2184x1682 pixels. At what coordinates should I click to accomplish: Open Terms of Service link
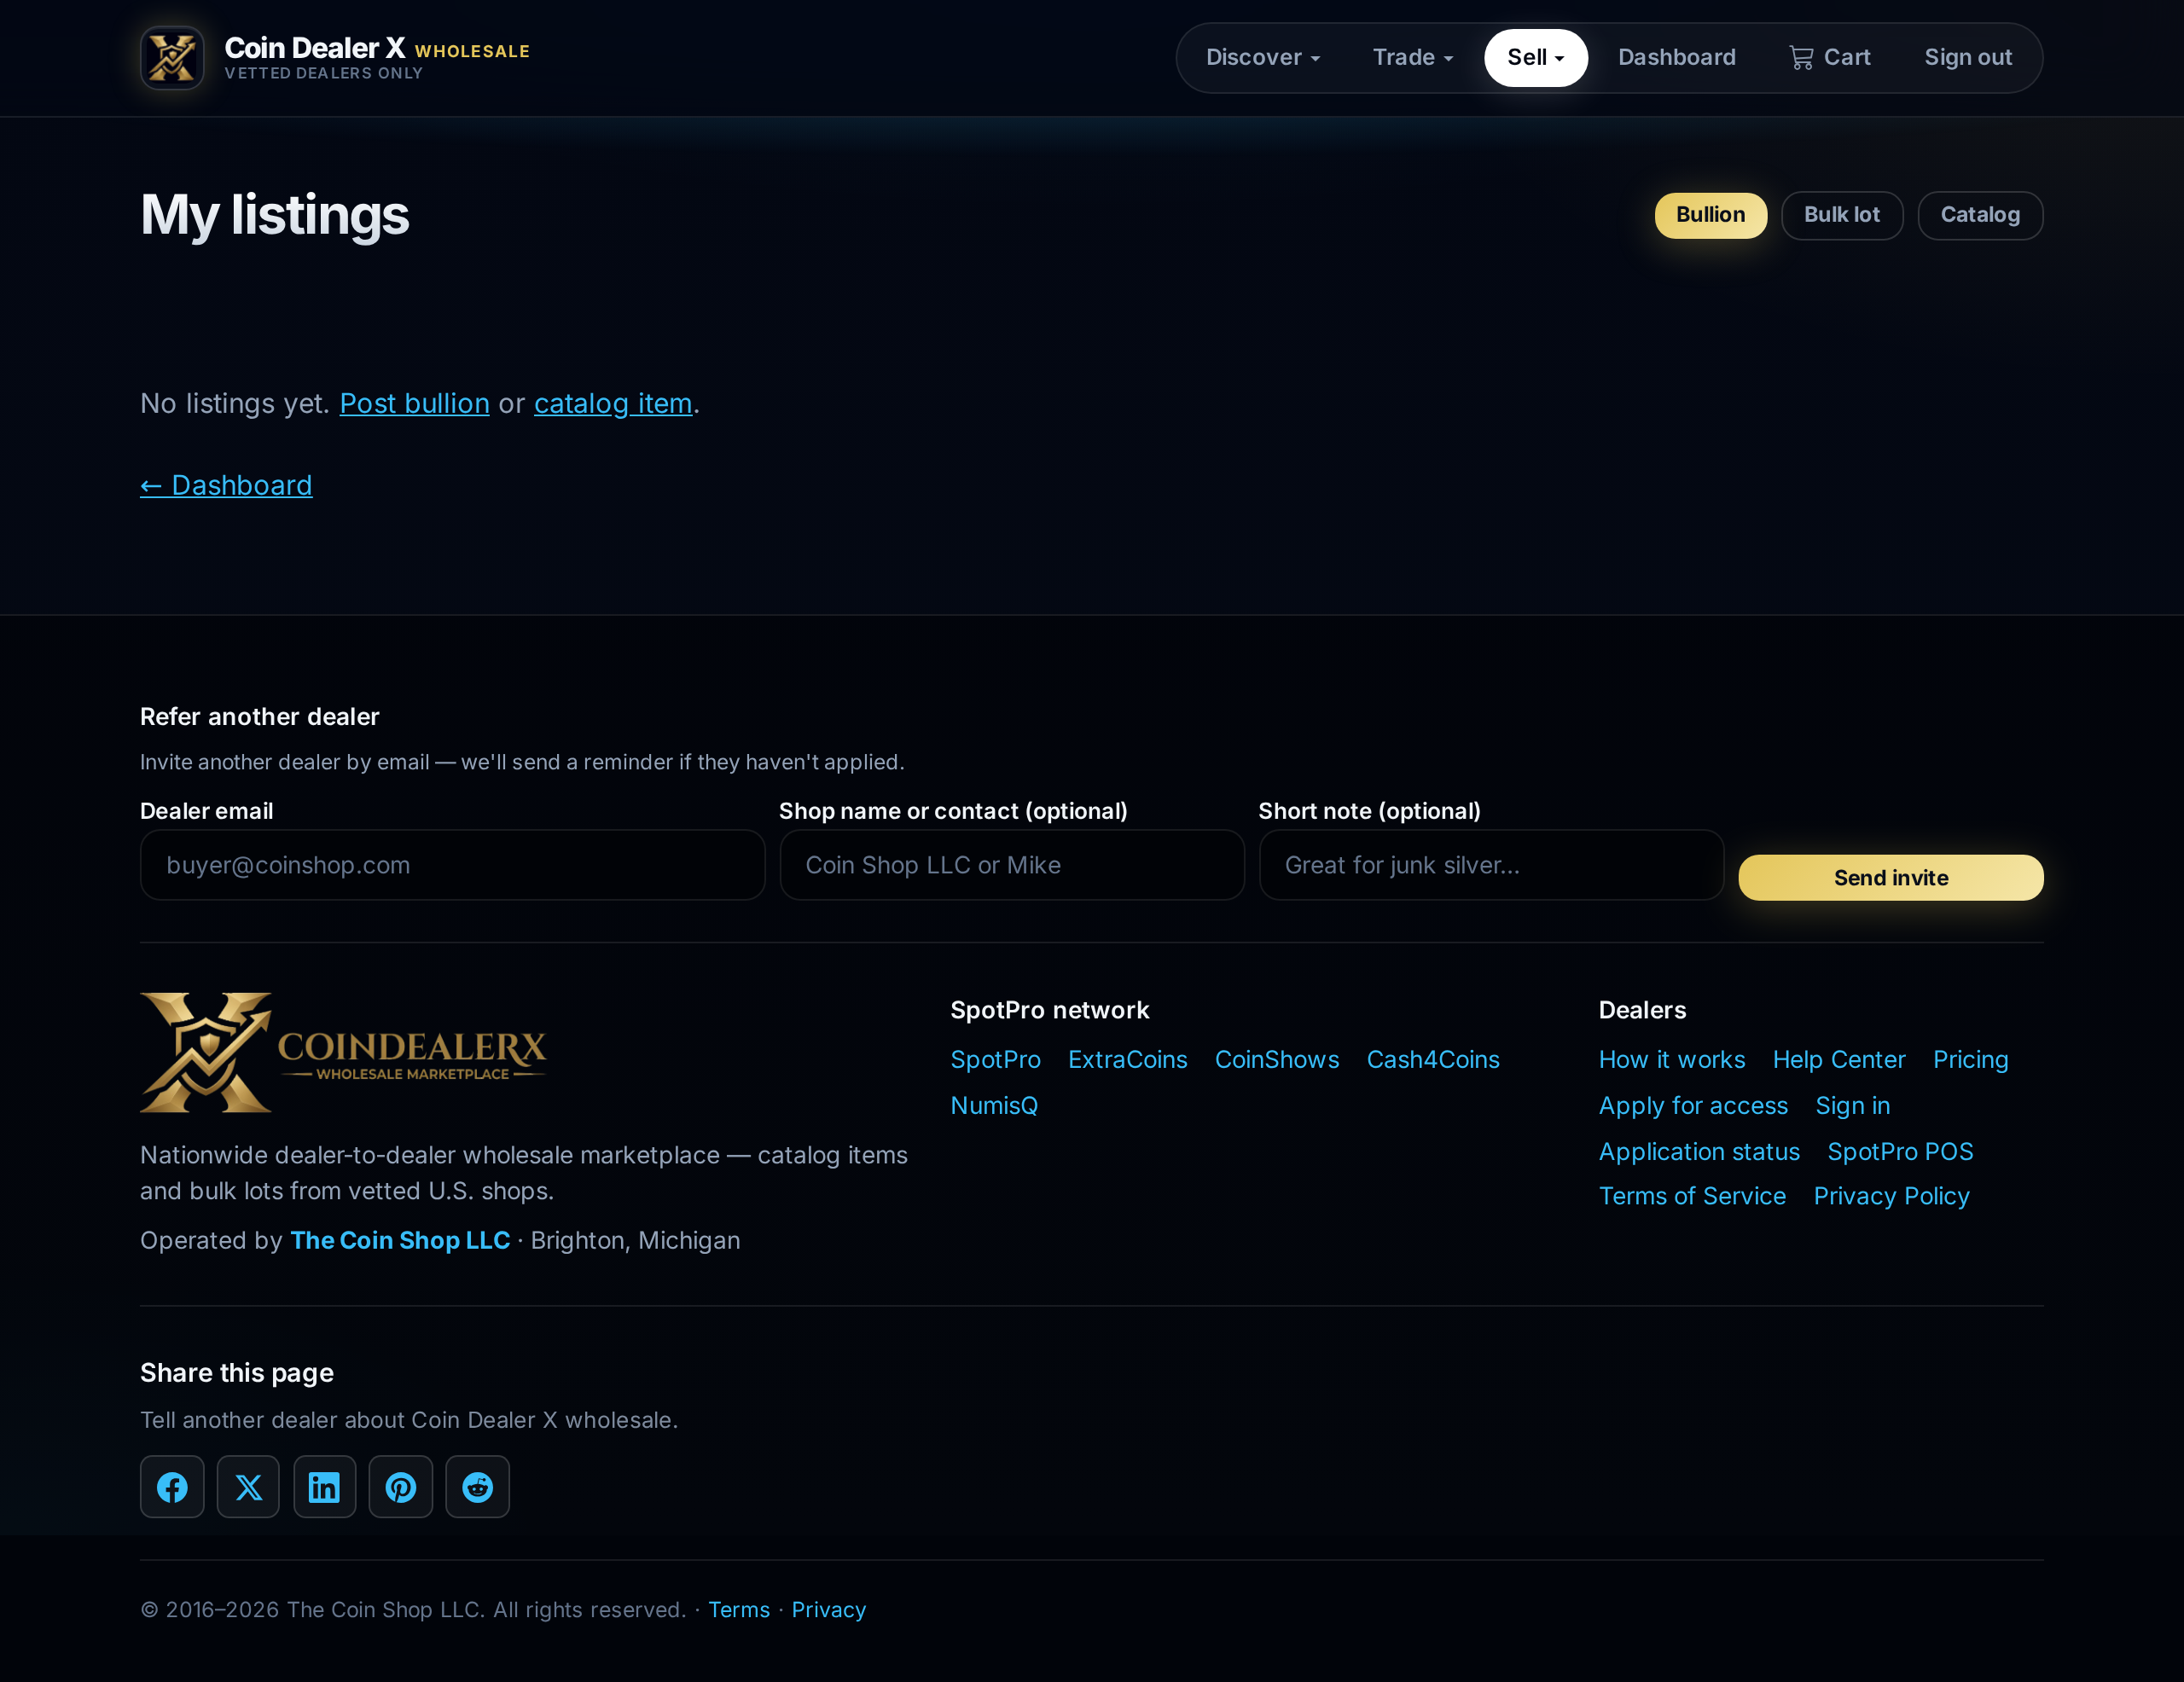pos(1691,1196)
